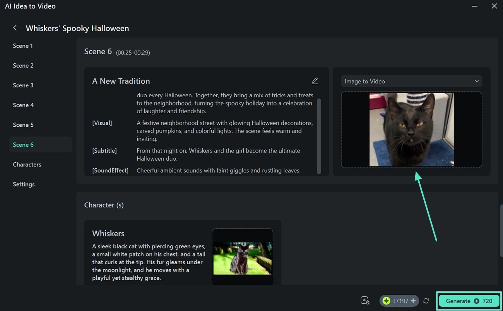Select the [SoundEffect] label

point(110,170)
